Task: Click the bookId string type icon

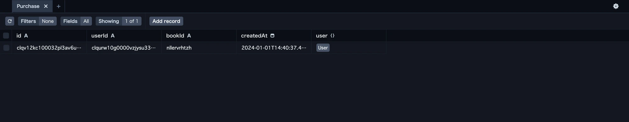Action: click(189, 36)
